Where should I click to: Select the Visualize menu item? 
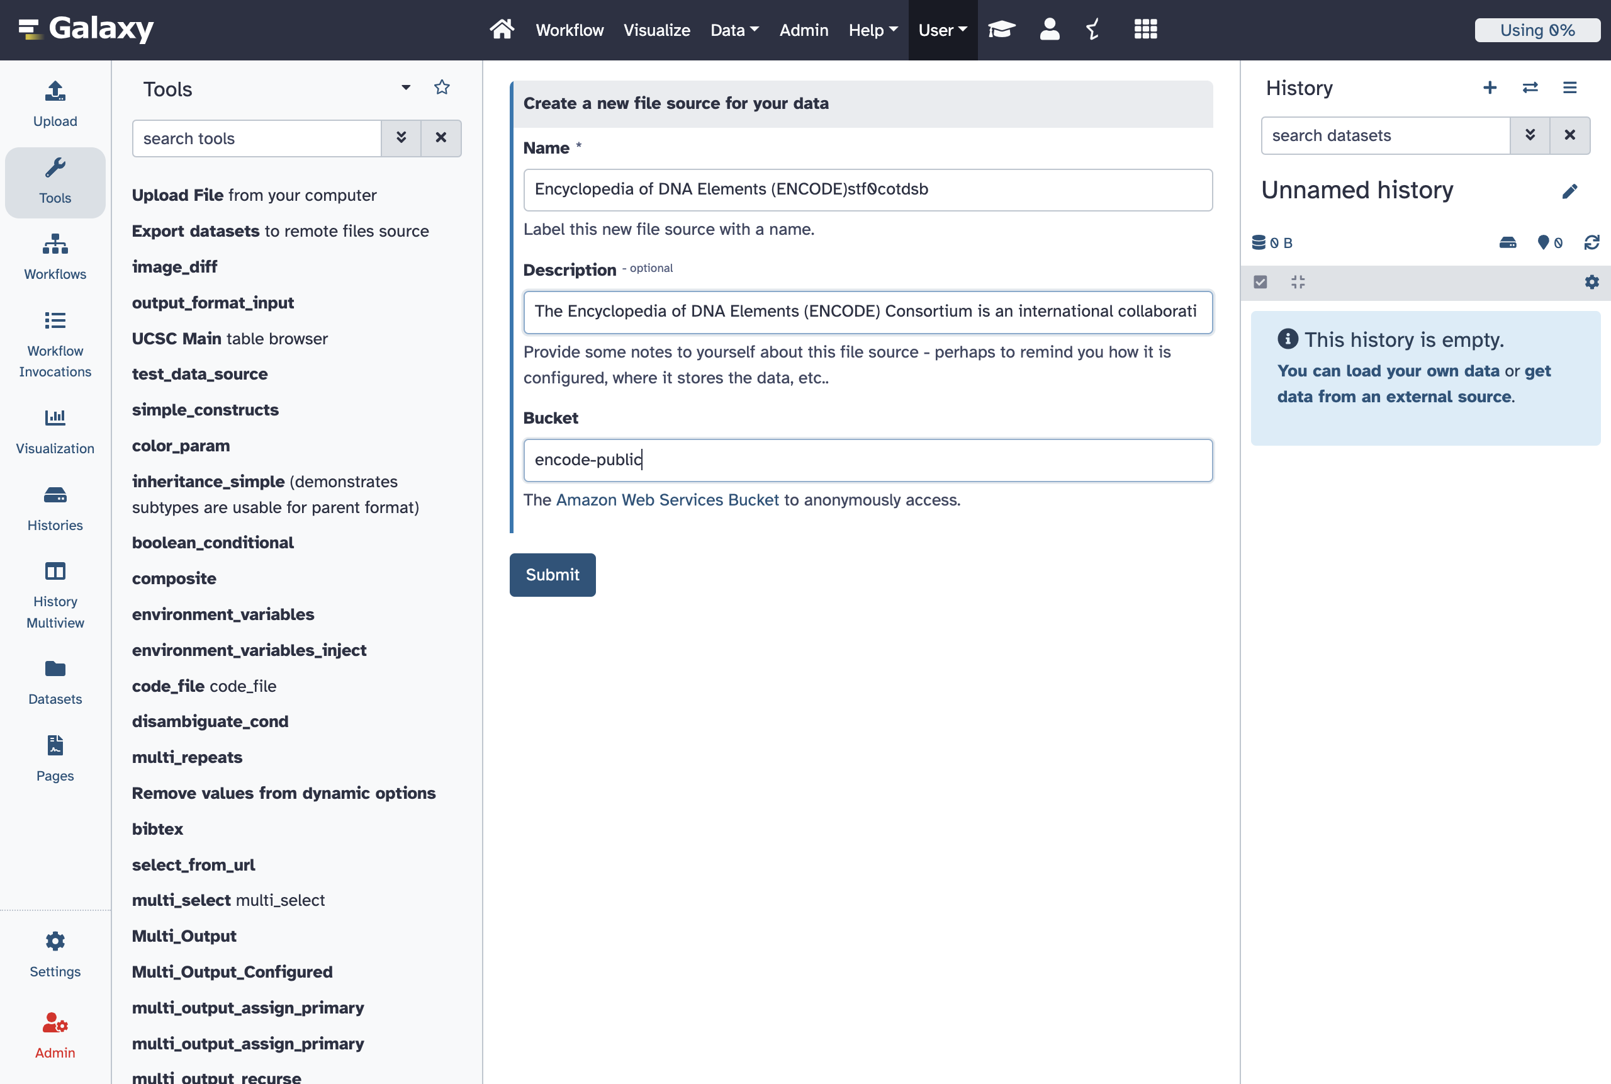coord(656,30)
